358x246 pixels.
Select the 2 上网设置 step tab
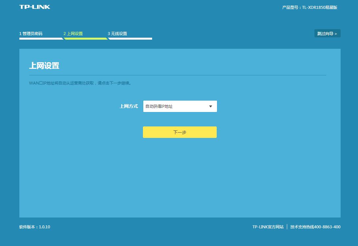pyautogui.click(x=74, y=33)
